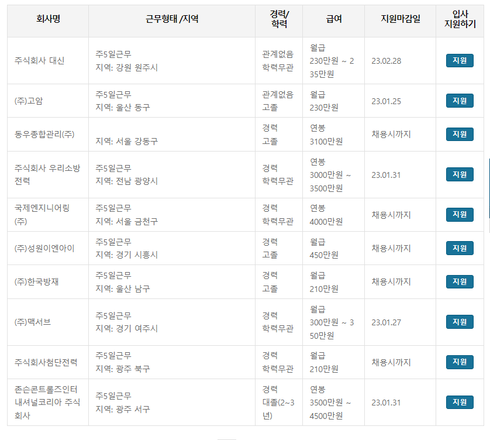Screen dimensions: 490x440
Task: Select the (주)고암 company name
Action: tap(27, 99)
